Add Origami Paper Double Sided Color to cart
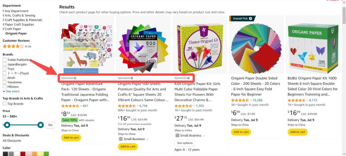The width and height of the screenshot is (346, 156). point(241,132)
